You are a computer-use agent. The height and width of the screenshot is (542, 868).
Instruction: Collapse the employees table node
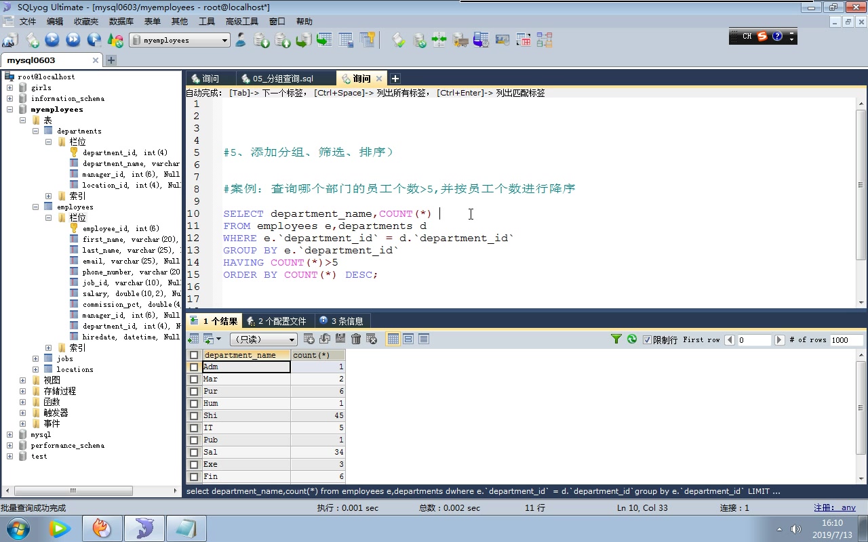pyautogui.click(x=35, y=207)
